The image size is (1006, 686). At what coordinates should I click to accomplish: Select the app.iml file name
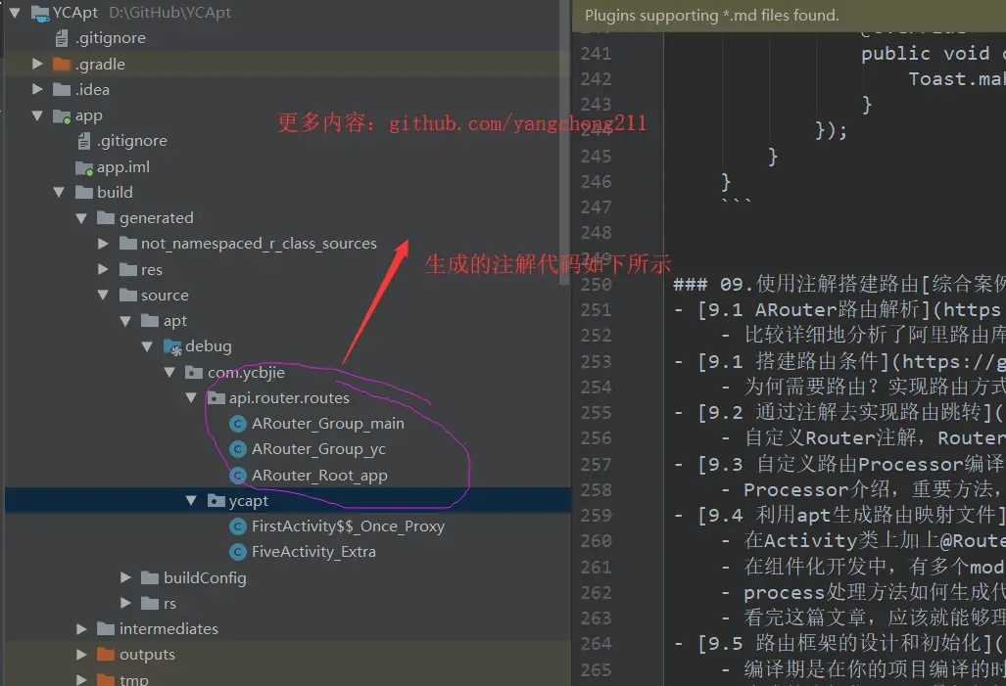123,167
